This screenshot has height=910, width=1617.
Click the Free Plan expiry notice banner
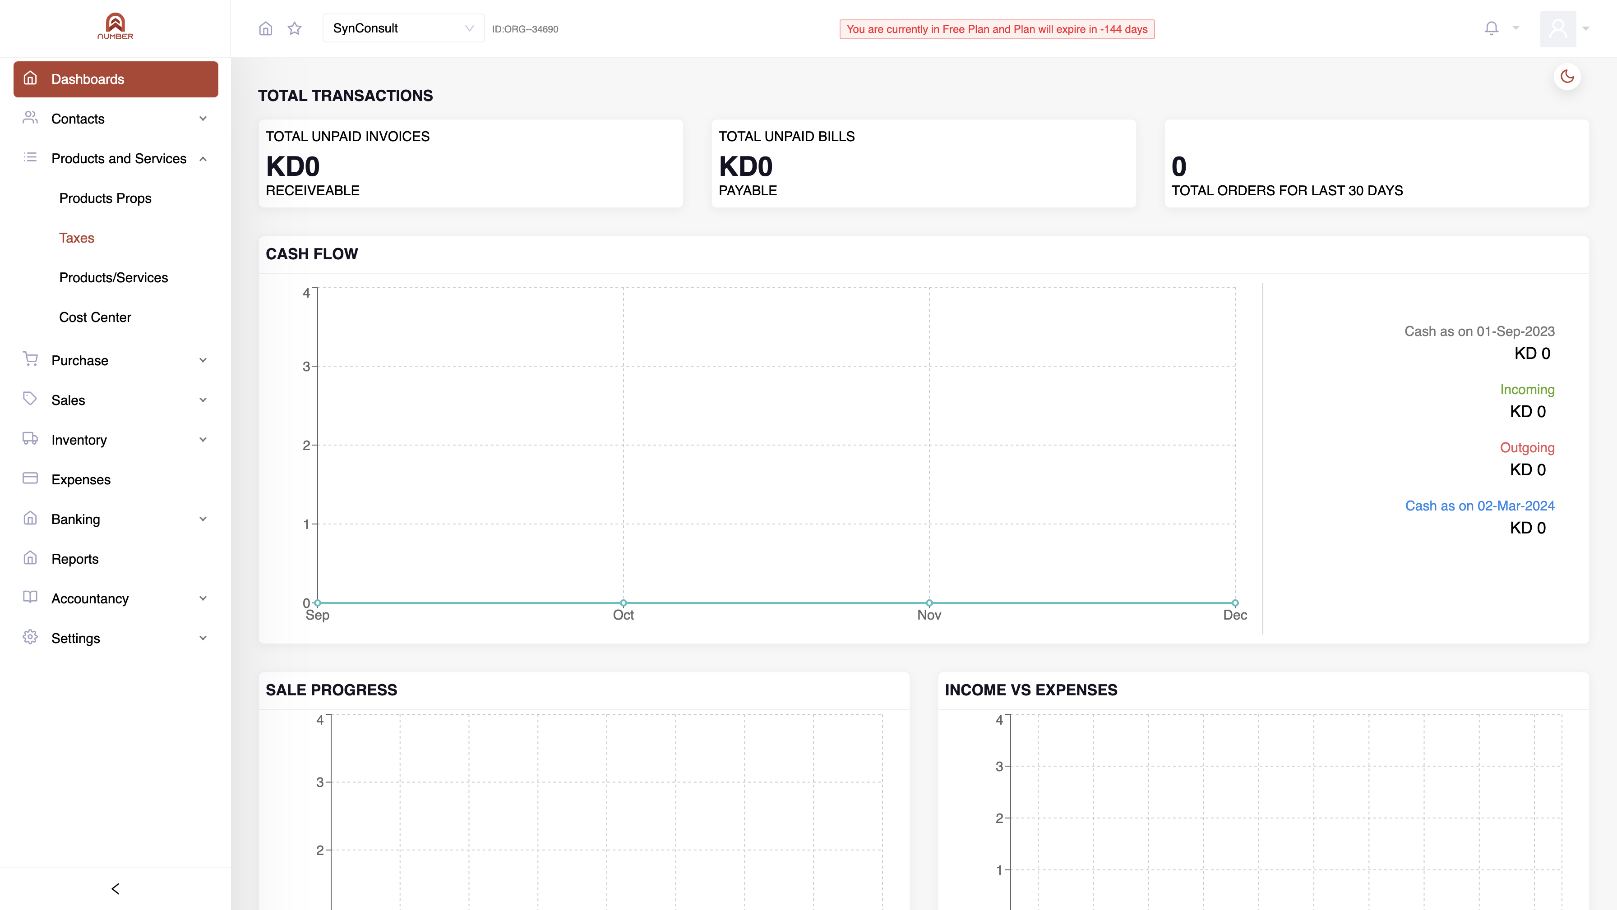[997, 29]
